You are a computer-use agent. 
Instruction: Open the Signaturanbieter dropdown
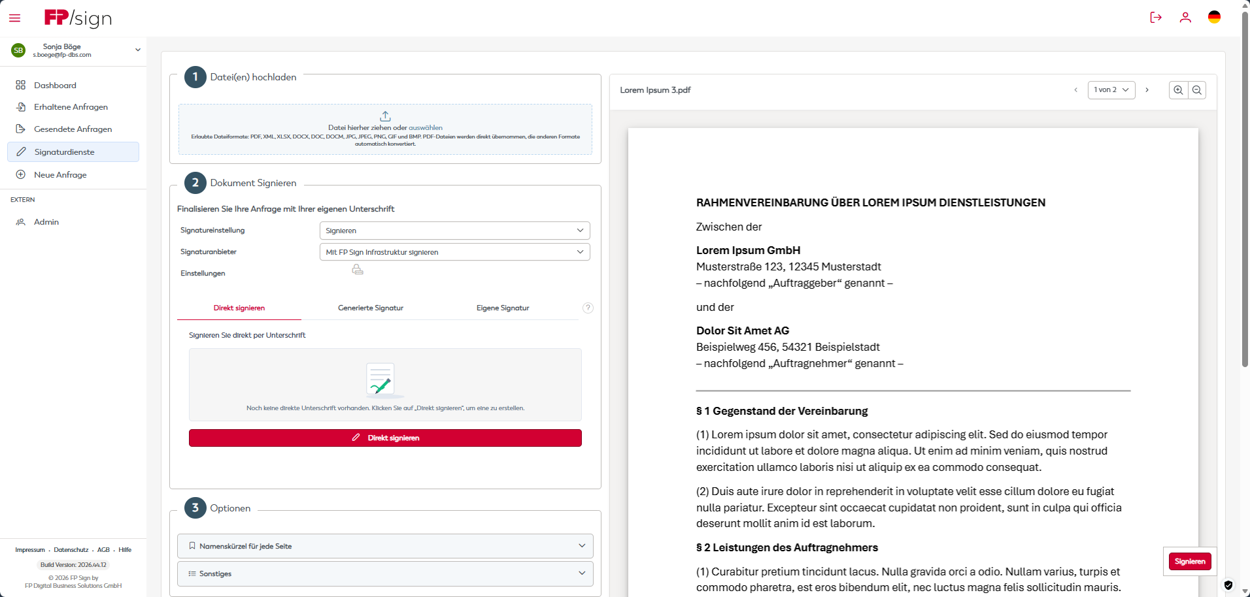point(454,252)
